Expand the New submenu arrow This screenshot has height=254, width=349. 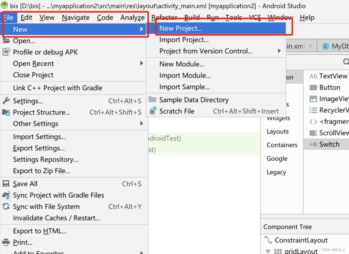[x=141, y=29]
